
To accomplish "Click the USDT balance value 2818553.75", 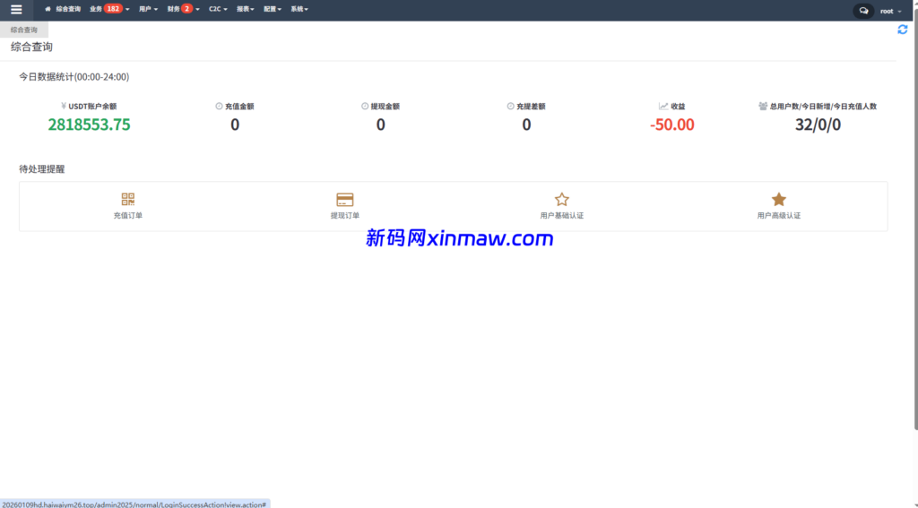I will click(x=89, y=125).
